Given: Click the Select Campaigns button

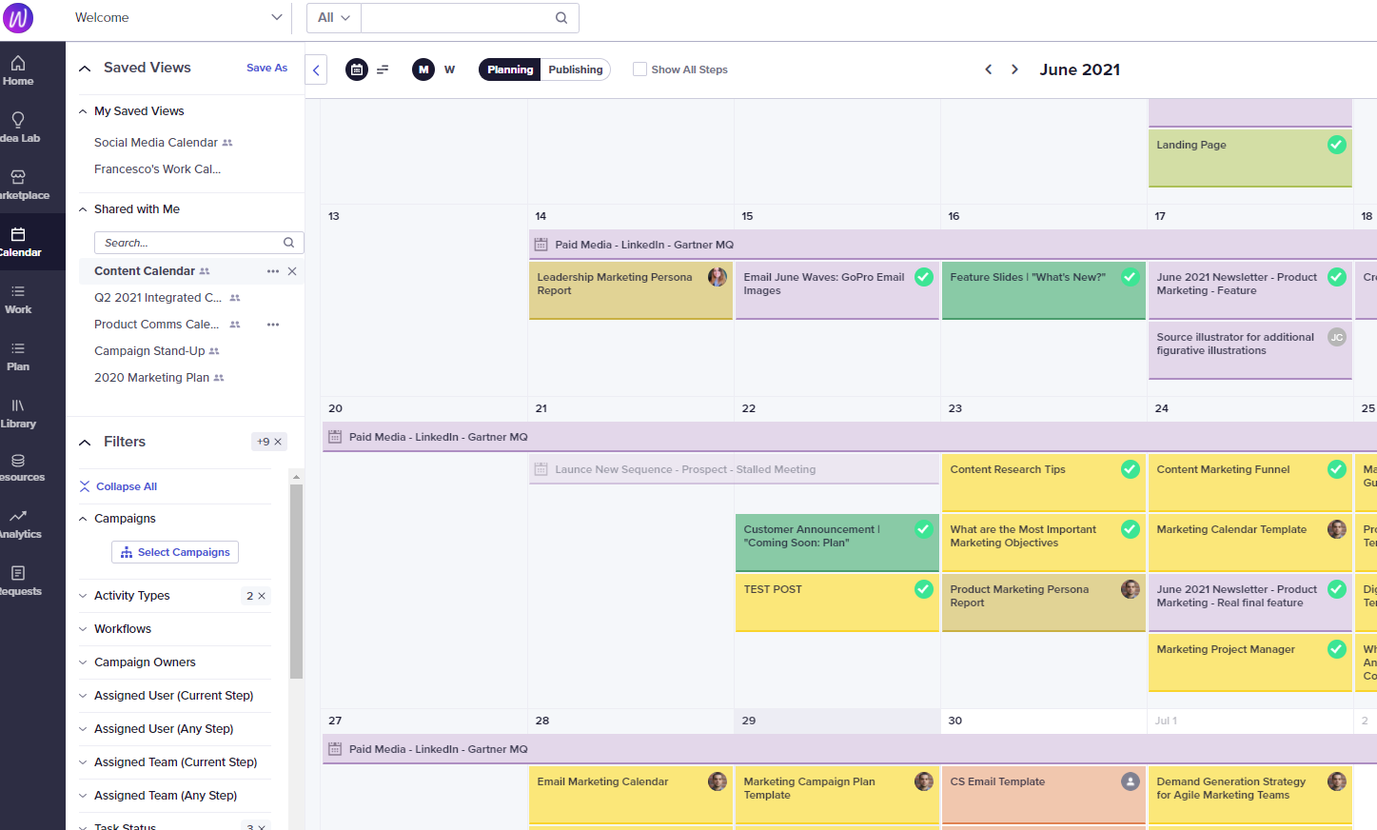Looking at the screenshot, I should click(x=175, y=552).
